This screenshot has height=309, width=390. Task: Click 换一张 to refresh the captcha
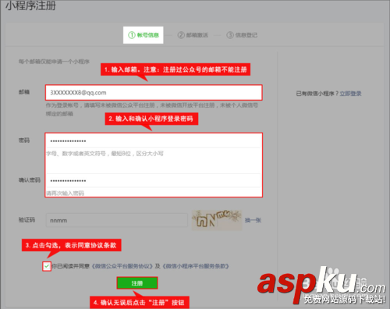(253, 220)
